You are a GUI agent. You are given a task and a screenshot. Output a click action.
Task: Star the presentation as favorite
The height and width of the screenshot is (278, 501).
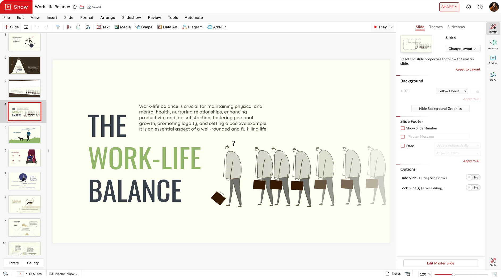click(x=75, y=7)
